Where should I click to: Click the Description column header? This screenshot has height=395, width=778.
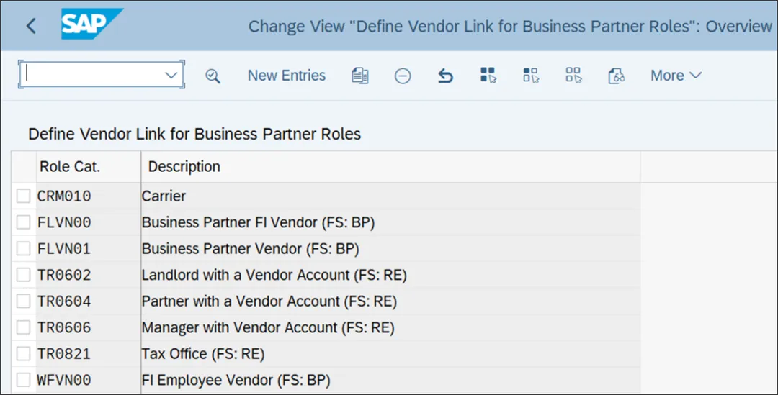tap(184, 167)
